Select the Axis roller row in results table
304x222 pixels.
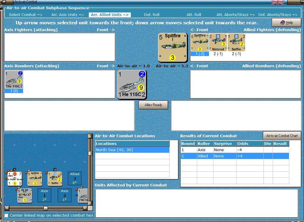coord(235,150)
